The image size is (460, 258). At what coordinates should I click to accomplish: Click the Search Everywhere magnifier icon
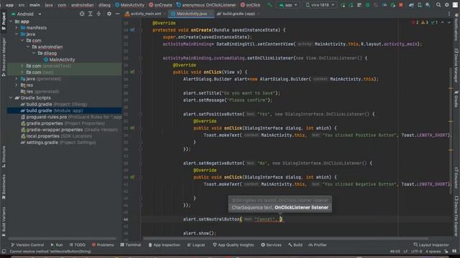coord(438,5)
